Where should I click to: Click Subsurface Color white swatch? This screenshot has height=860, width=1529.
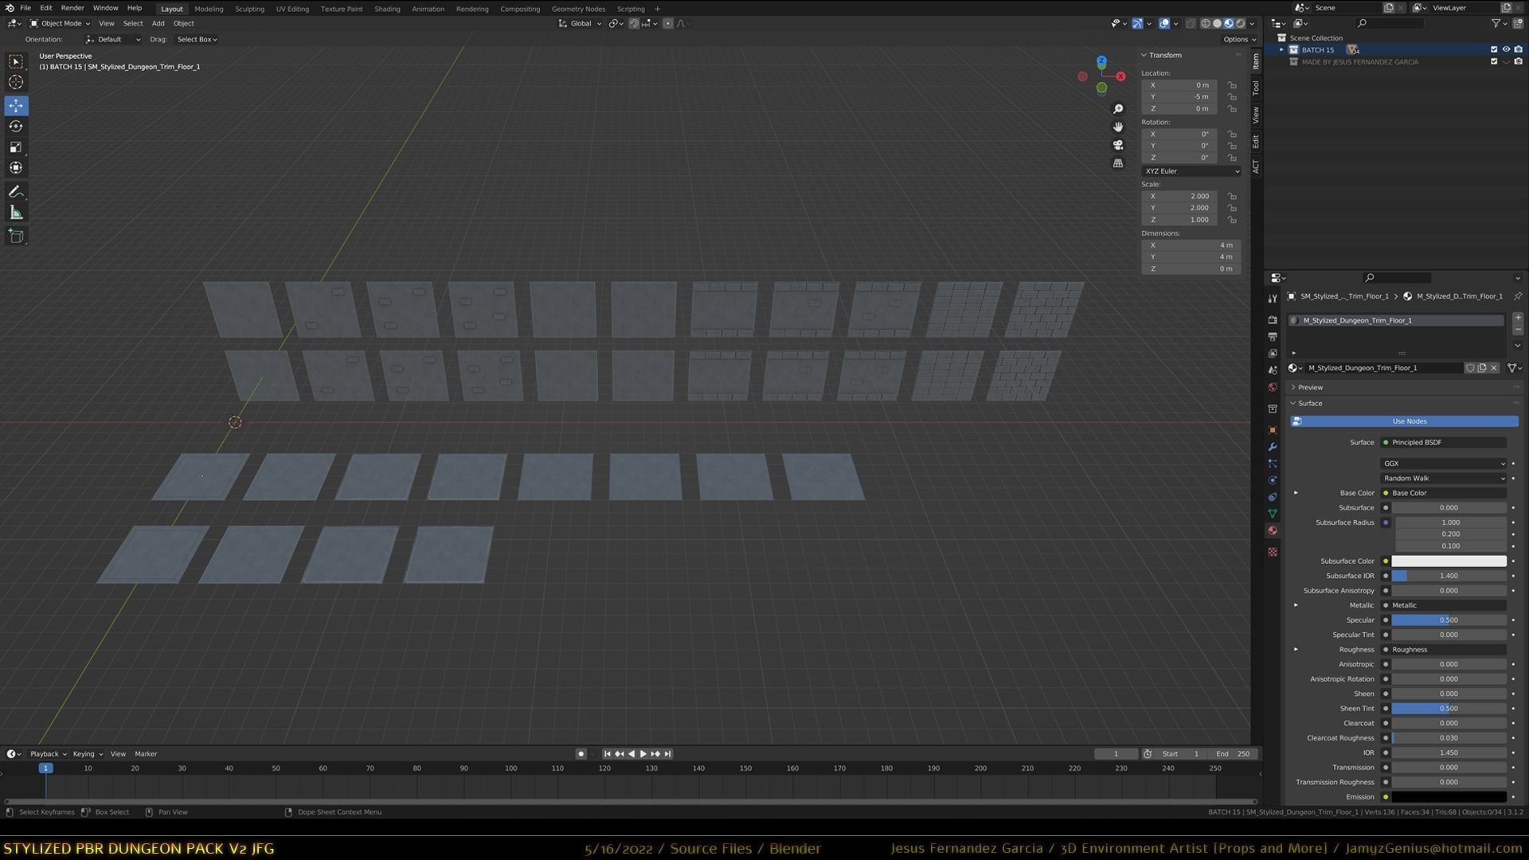point(1449,561)
